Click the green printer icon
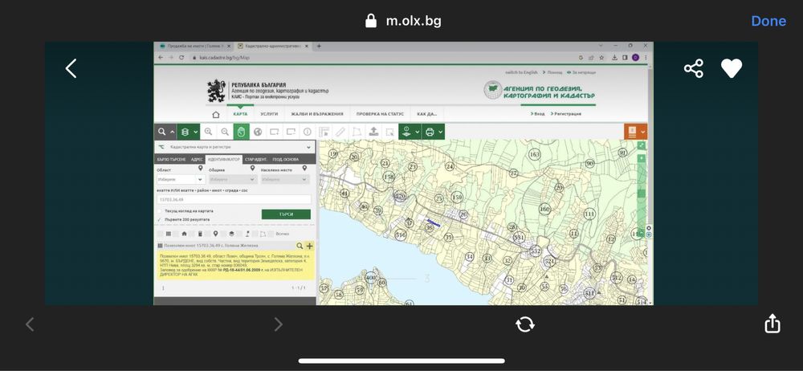803x371 pixels. click(x=430, y=132)
